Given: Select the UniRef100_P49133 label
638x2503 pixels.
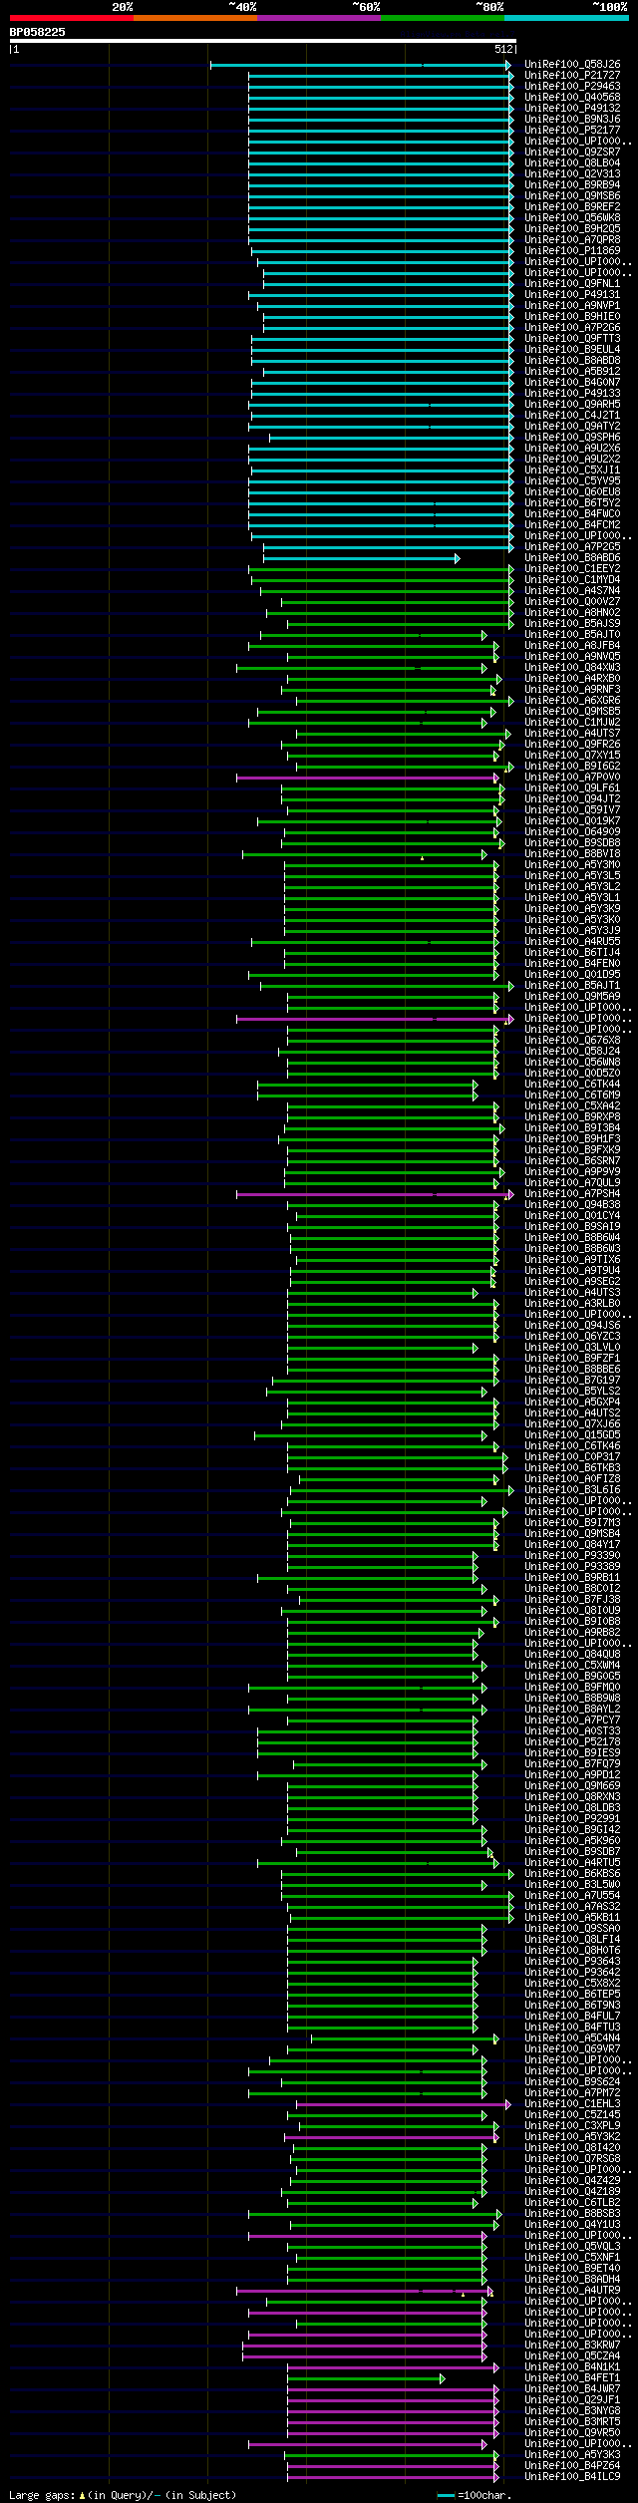Looking at the screenshot, I should tap(572, 393).
